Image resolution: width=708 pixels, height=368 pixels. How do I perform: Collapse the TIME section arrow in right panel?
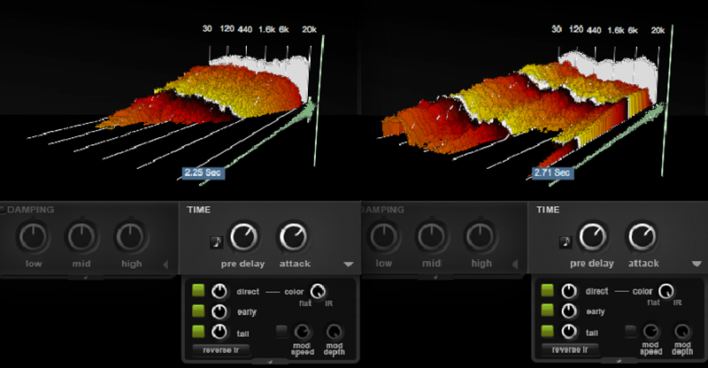point(697,264)
